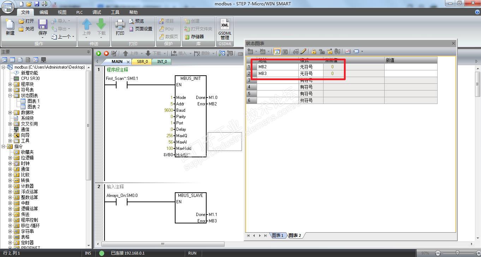Click the CPU SR30 tree item
The width and height of the screenshot is (481, 257).
coord(30,78)
